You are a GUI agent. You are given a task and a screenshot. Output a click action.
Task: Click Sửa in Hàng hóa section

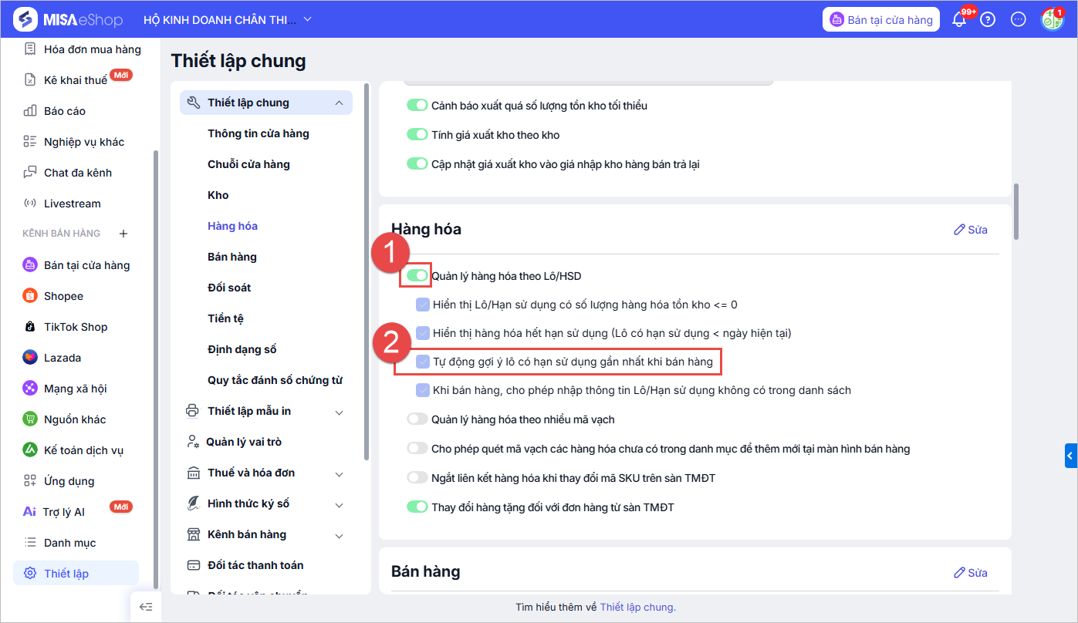(971, 230)
